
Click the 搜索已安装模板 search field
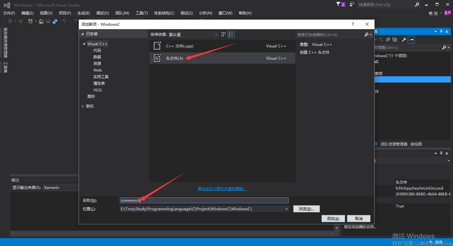click(330, 35)
